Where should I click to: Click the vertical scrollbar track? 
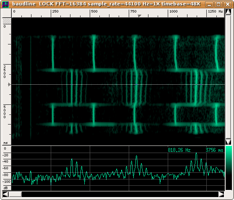point(228,77)
